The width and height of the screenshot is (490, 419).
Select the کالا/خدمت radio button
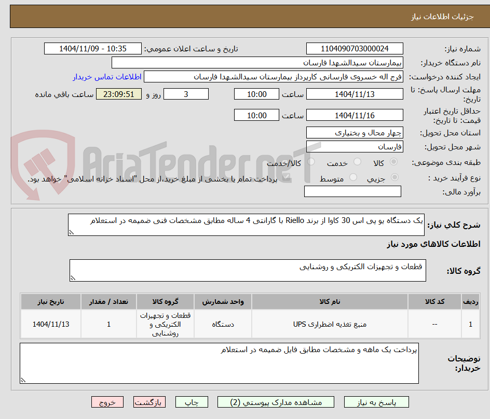pyautogui.click(x=311, y=162)
